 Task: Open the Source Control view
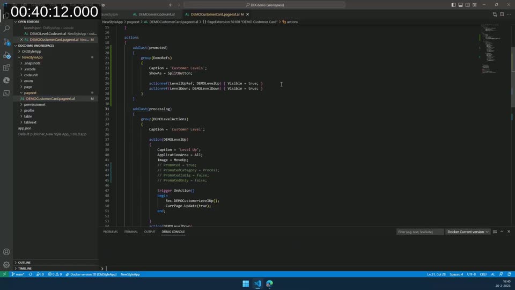coord(6,42)
